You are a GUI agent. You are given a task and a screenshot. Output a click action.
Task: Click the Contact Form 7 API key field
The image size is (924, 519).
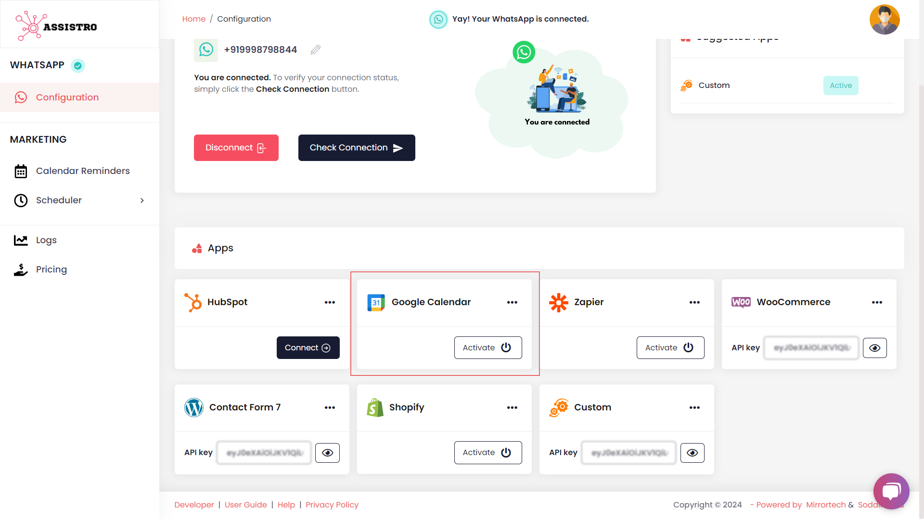tap(264, 453)
